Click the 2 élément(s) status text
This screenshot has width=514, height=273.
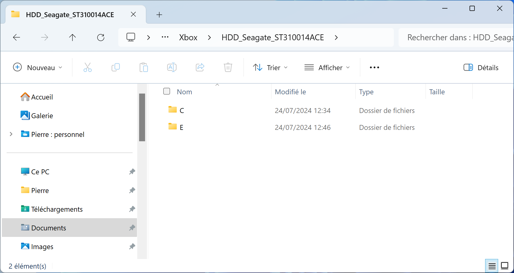pos(28,266)
